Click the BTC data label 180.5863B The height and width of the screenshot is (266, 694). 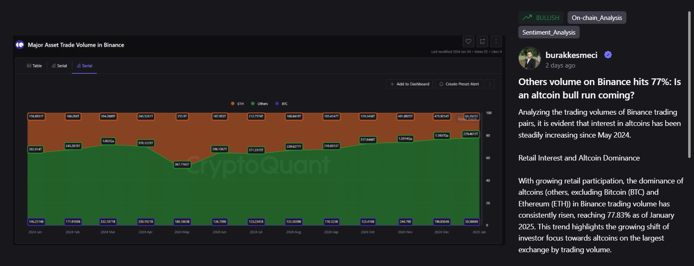pos(182,222)
